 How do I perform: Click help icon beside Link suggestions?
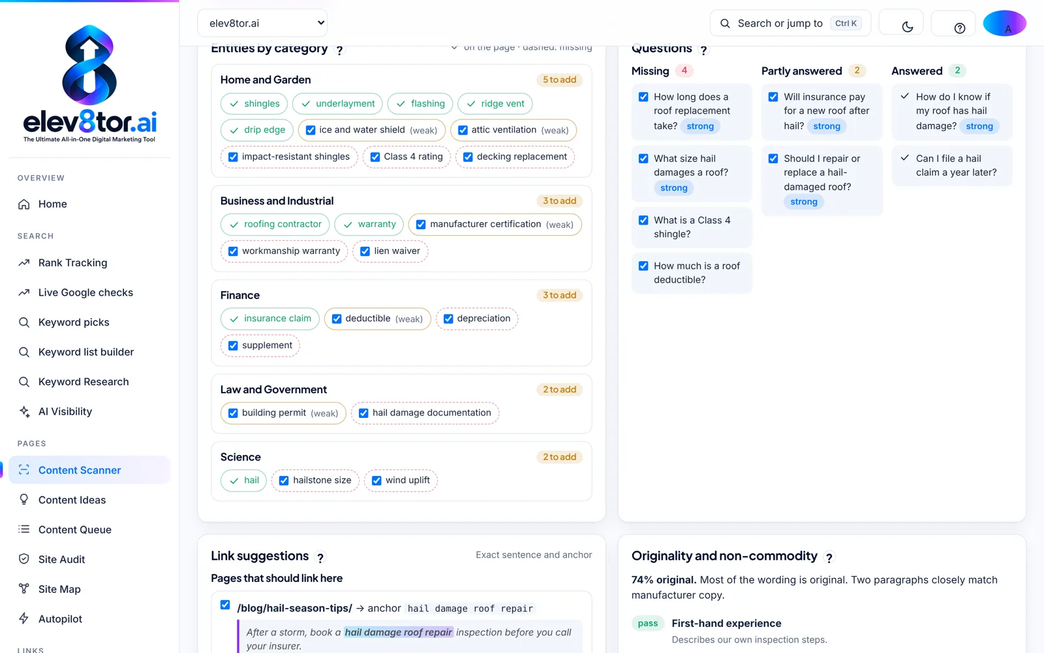point(320,558)
